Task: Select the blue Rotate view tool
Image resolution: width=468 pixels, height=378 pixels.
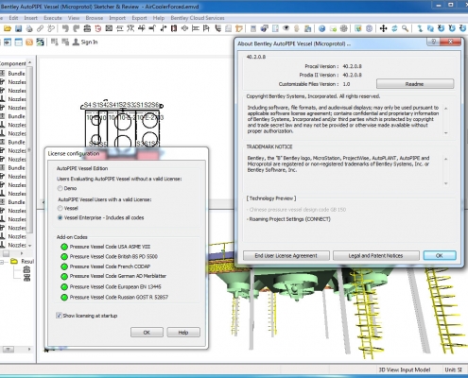Action: pyautogui.click(x=394, y=28)
